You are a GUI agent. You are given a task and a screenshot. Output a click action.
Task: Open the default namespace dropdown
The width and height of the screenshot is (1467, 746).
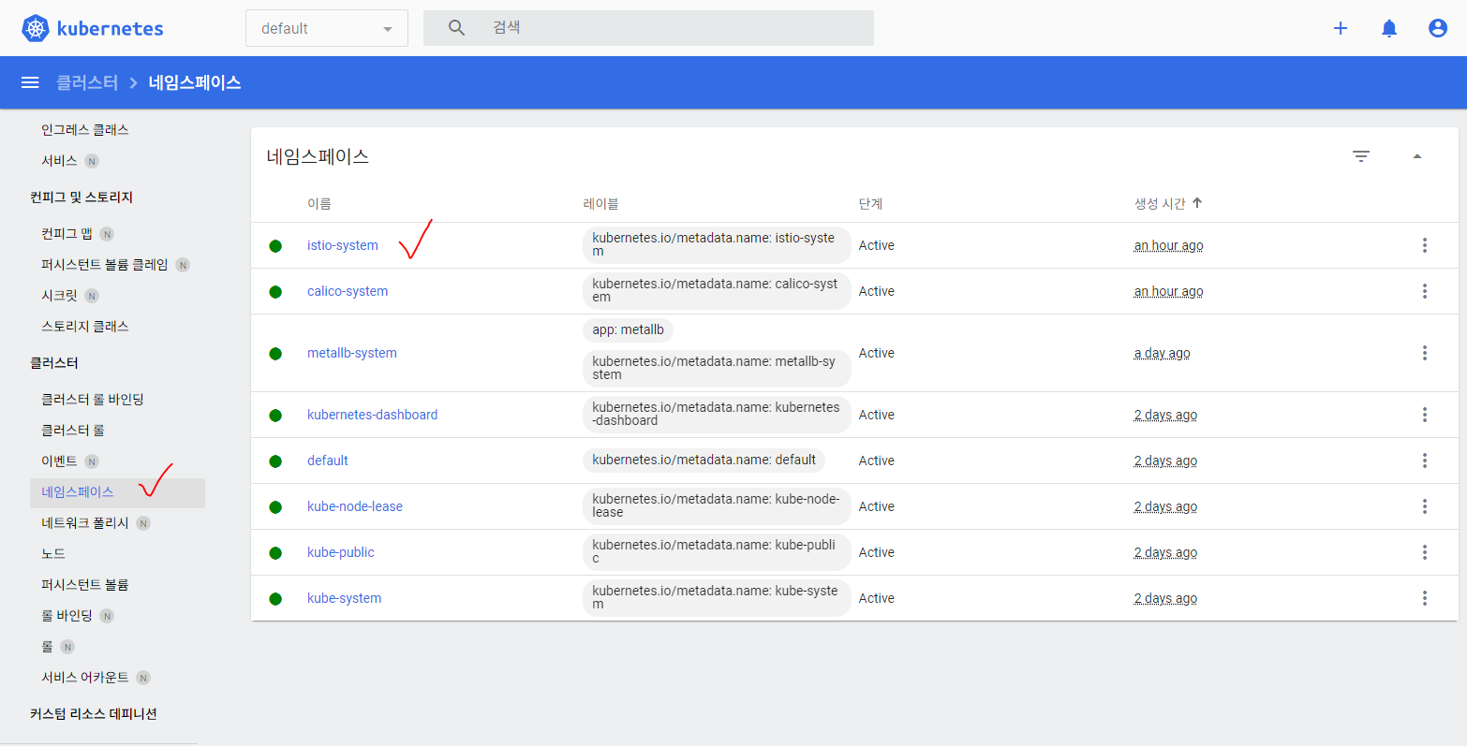[327, 28]
